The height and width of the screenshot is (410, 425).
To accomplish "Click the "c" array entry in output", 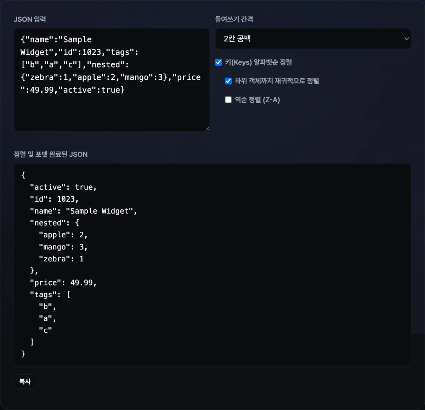I will click(45, 330).
